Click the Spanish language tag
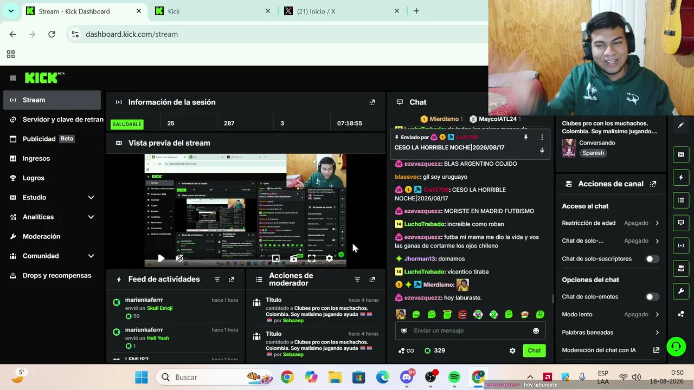This screenshot has width=694, height=390. coord(593,153)
